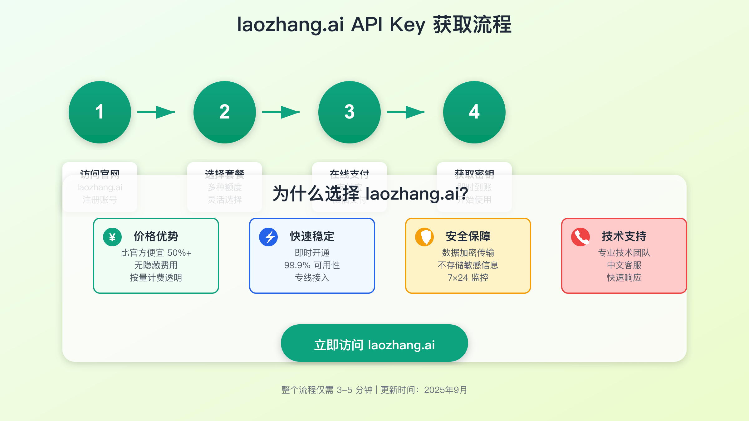Click the 访问官网 step label
The height and width of the screenshot is (421, 749).
[100, 174]
